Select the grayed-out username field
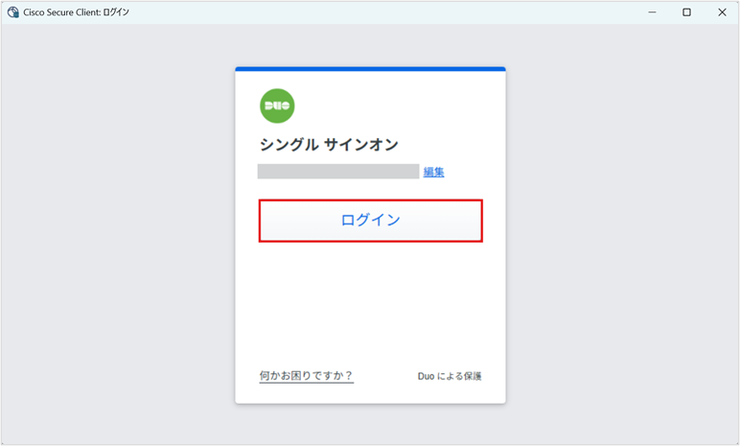Screen dimensions: 740x446 pos(338,172)
